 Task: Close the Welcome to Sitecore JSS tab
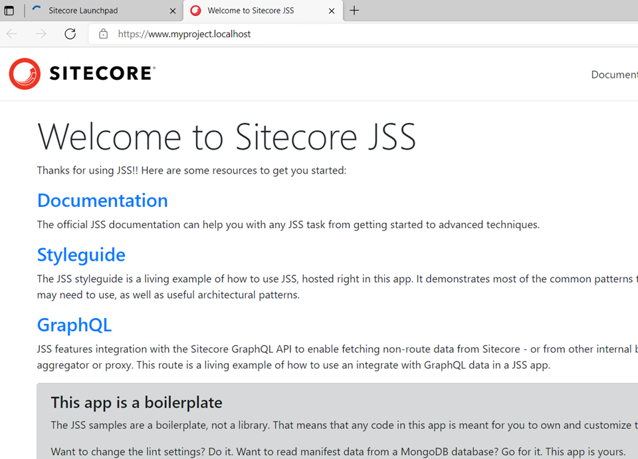pos(332,11)
